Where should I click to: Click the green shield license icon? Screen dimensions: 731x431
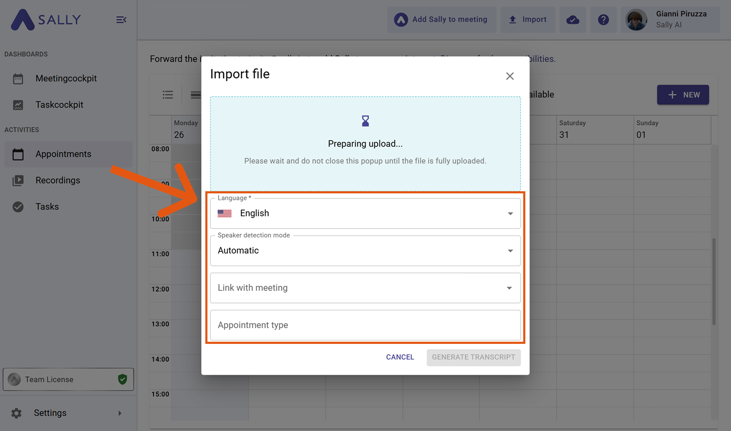point(122,379)
